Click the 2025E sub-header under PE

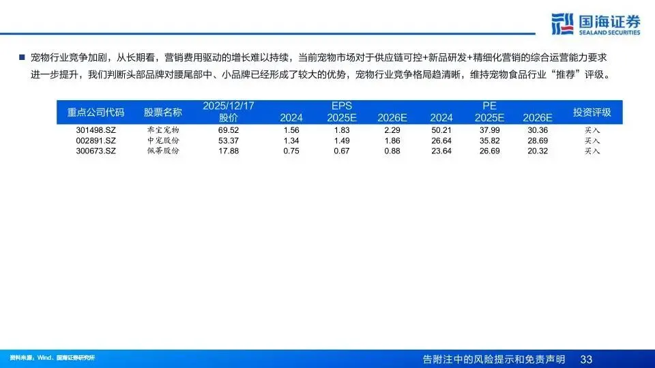[489, 118]
